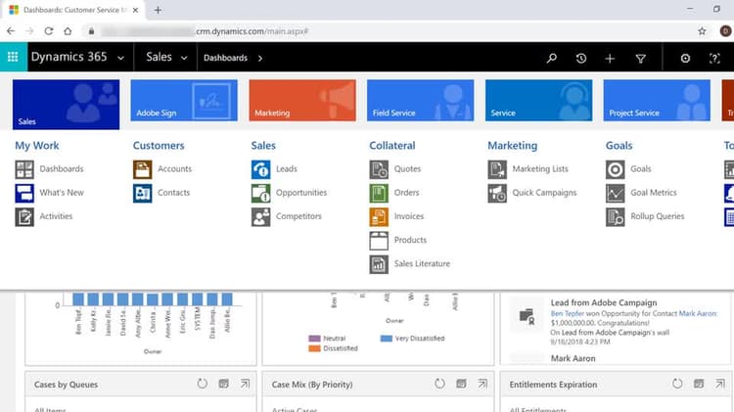Open the app launcher waffle icon
The image size is (734, 412).
click(13, 57)
